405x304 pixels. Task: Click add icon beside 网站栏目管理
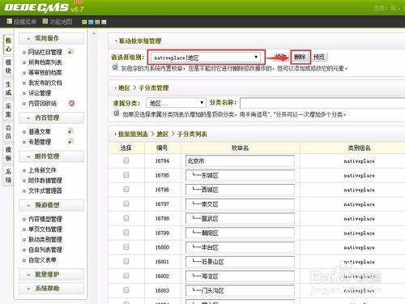(70, 51)
